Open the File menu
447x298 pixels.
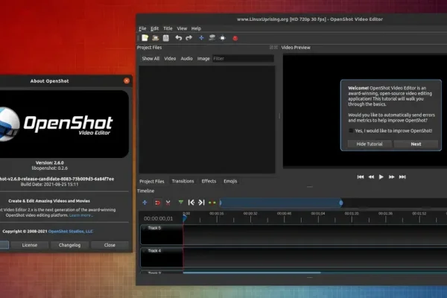[142, 28]
